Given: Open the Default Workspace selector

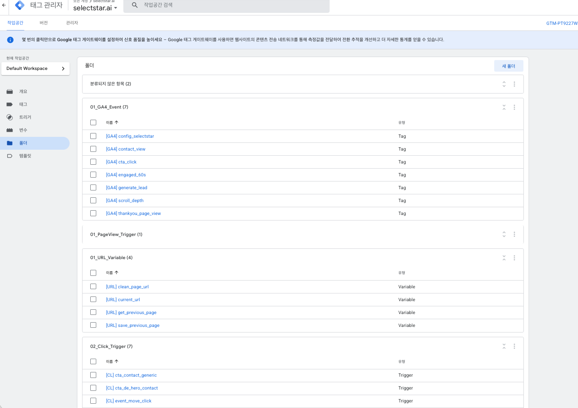Looking at the screenshot, I should coord(36,69).
